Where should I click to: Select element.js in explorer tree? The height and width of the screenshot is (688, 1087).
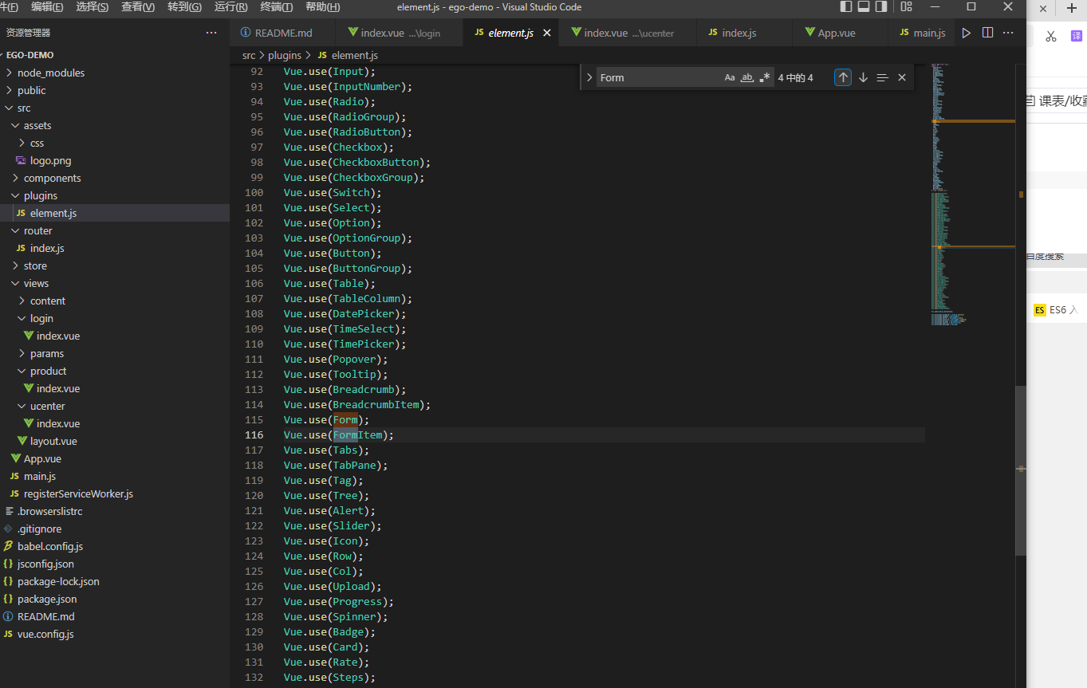115,213
